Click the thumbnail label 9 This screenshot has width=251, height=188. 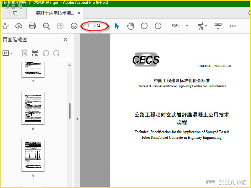pos(33,176)
